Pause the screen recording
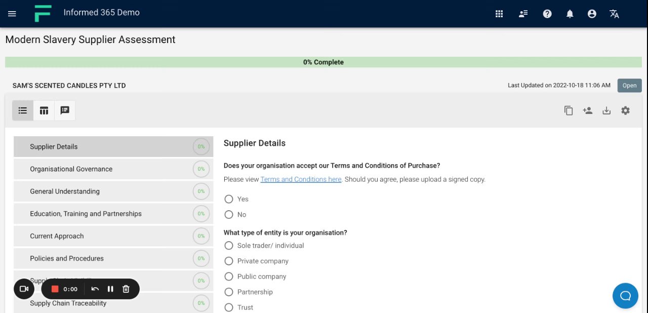Image resolution: width=648 pixels, height=313 pixels. click(x=110, y=289)
